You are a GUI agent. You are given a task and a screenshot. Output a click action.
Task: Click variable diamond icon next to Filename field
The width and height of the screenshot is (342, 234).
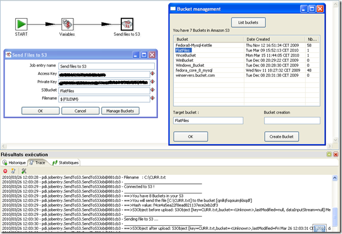(x=152, y=99)
